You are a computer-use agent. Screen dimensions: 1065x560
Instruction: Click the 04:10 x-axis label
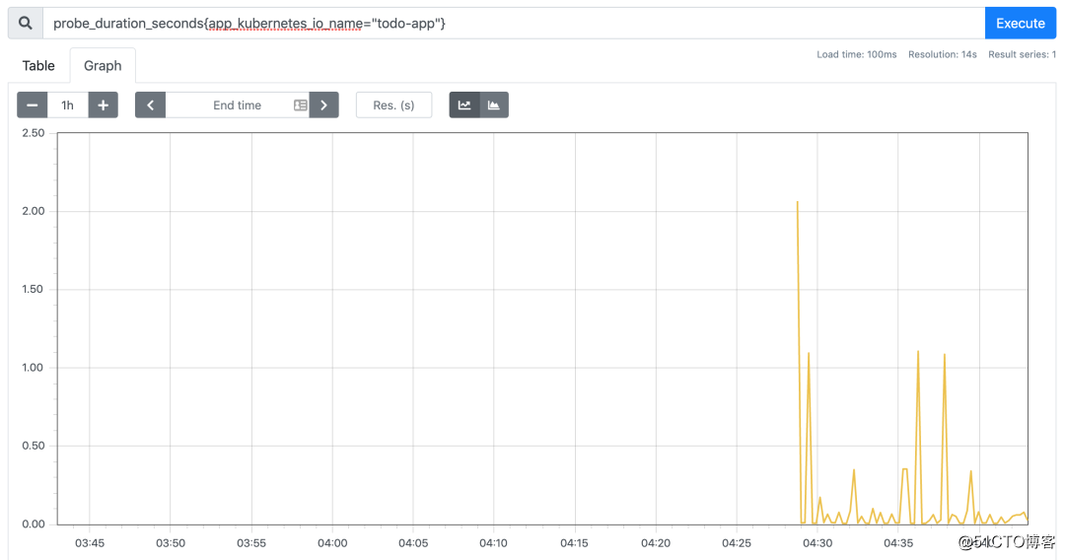[494, 543]
